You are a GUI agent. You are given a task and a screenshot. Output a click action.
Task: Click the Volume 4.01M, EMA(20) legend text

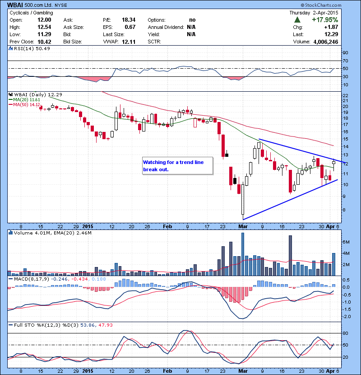pyautogui.click(x=52, y=233)
